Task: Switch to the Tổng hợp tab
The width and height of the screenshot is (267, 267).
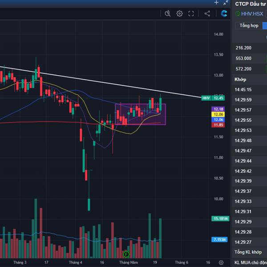Action: 249,25
